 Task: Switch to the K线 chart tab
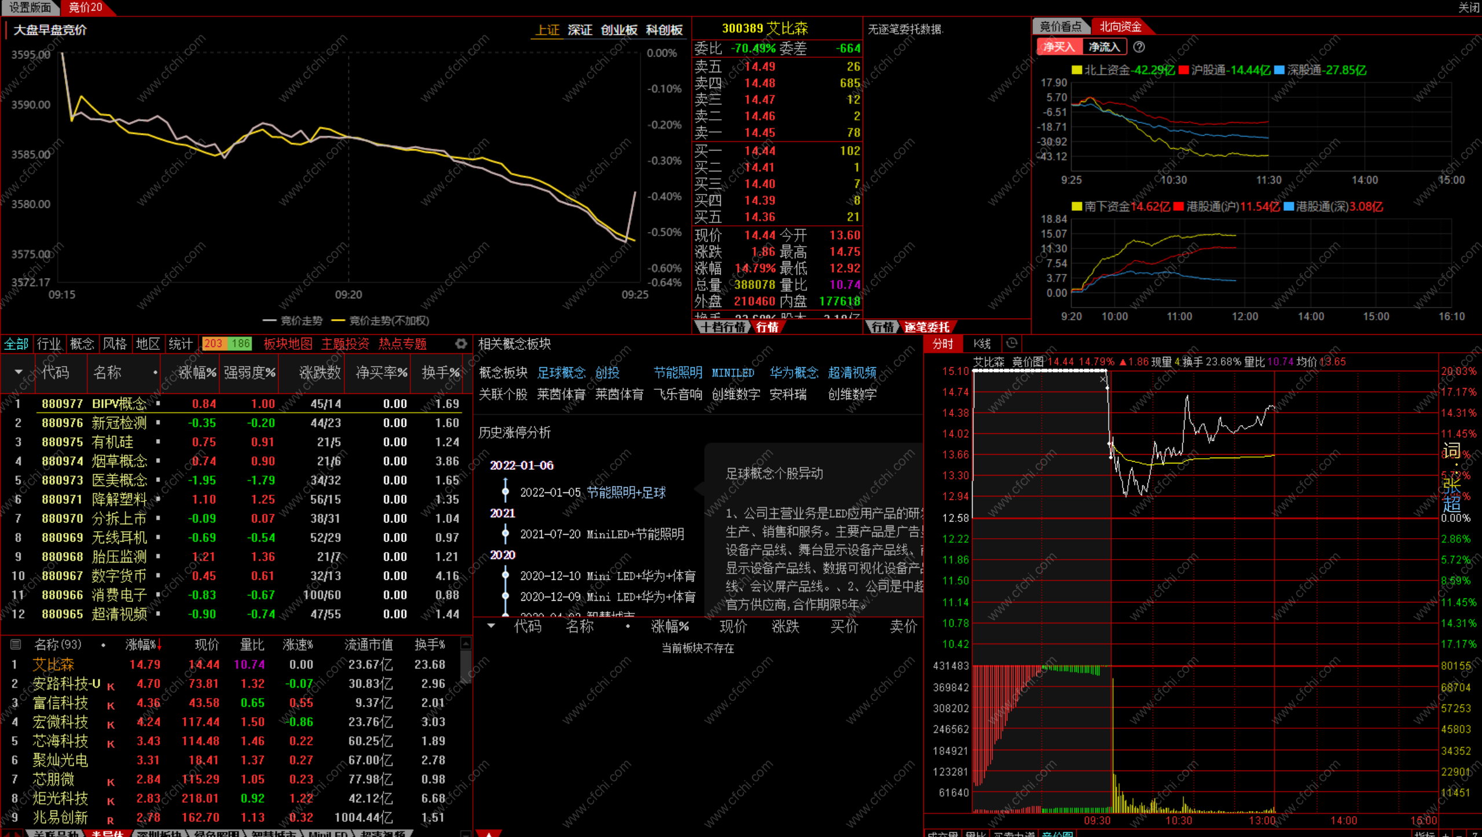[982, 343]
